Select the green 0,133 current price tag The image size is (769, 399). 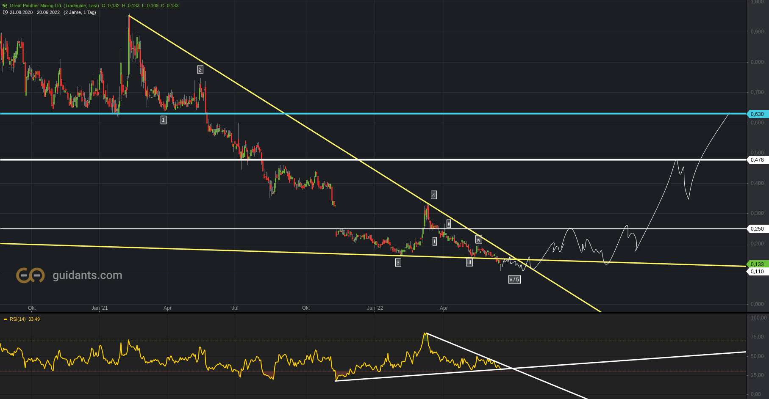coord(757,264)
